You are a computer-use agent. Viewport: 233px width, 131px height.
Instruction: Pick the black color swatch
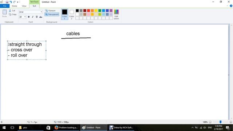(x=77, y=11)
